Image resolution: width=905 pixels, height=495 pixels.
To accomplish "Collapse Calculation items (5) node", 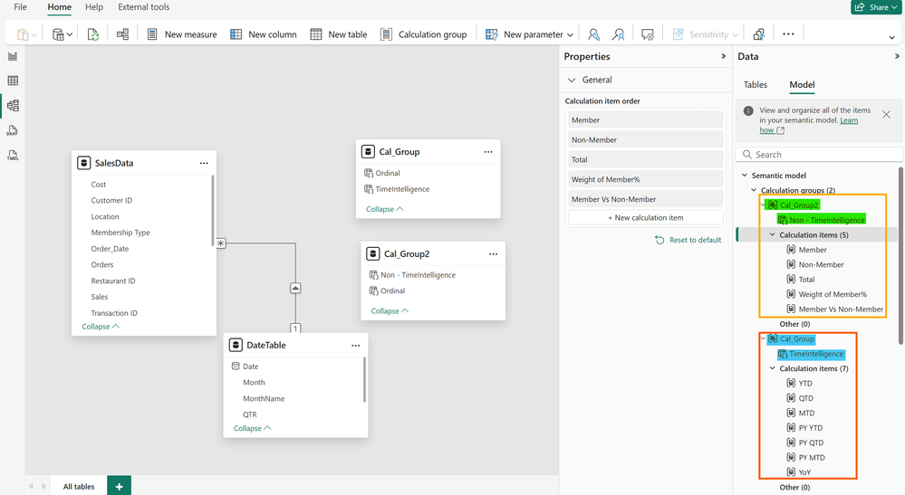I will coord(772,234).
